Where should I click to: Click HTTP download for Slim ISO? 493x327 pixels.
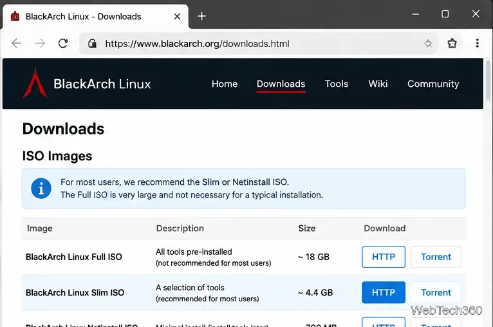[384, 292]
